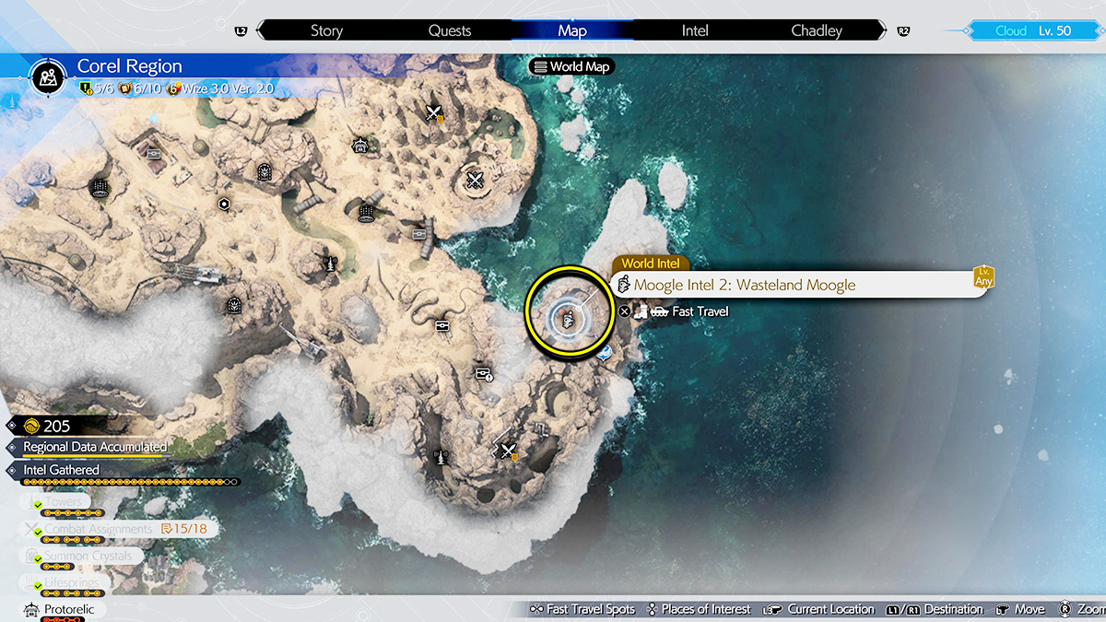This screenshot has height=622, width=1106.
Task: Select the Moogle icon inside the yellow circle
Action: pyautogui.click(x=569, y=320)
